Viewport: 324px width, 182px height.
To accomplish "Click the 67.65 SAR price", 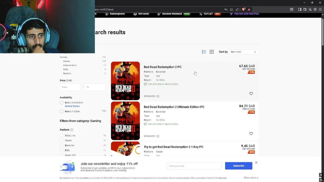I will pyautogui.click(x=247, y=66).
